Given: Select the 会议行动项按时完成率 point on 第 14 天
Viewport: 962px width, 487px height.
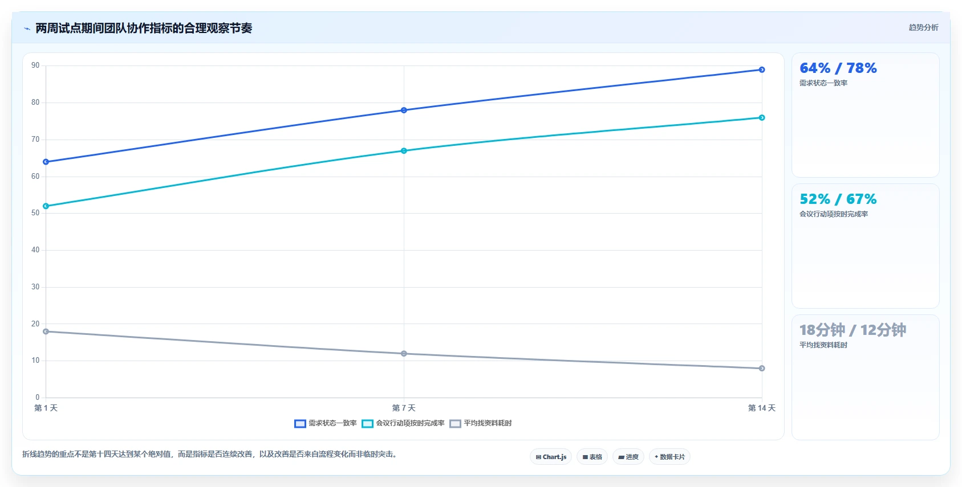Looking at the screenshot, I should click(x=762, y=117).
